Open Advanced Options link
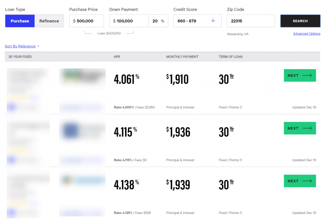Viewport: 324px width, 219px height. pos(307,33)
